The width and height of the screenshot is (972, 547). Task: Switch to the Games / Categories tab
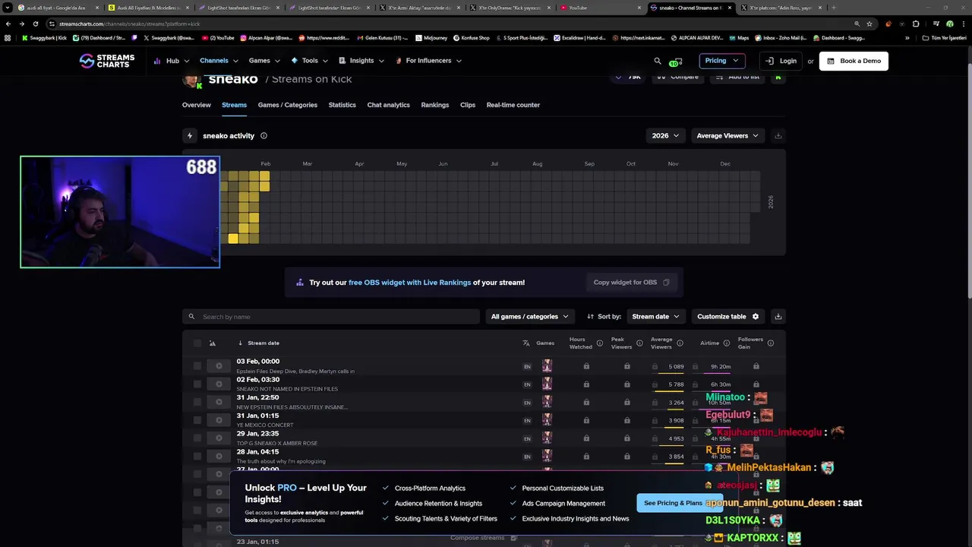point(288,105)
